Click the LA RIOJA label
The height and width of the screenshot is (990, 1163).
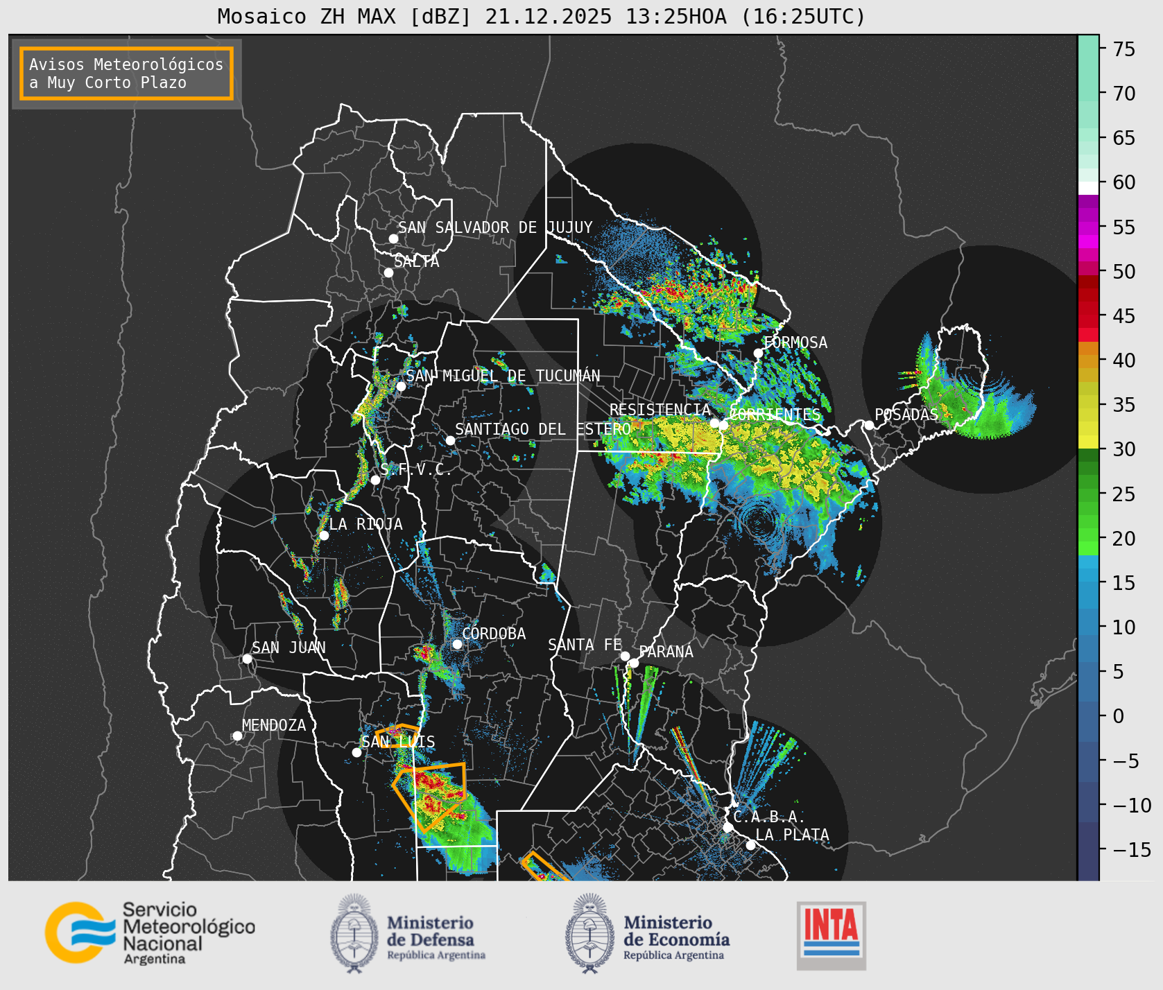point(365,524)
